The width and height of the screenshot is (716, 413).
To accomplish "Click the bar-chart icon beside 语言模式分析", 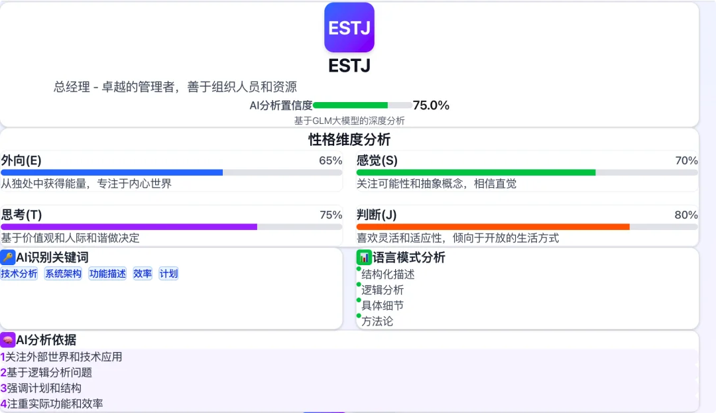I will [364, 257].
